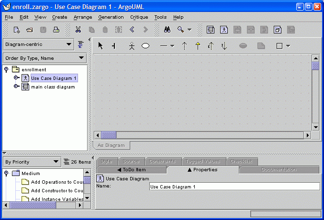Open the shape tools dropdown arrow

point(288,46)
